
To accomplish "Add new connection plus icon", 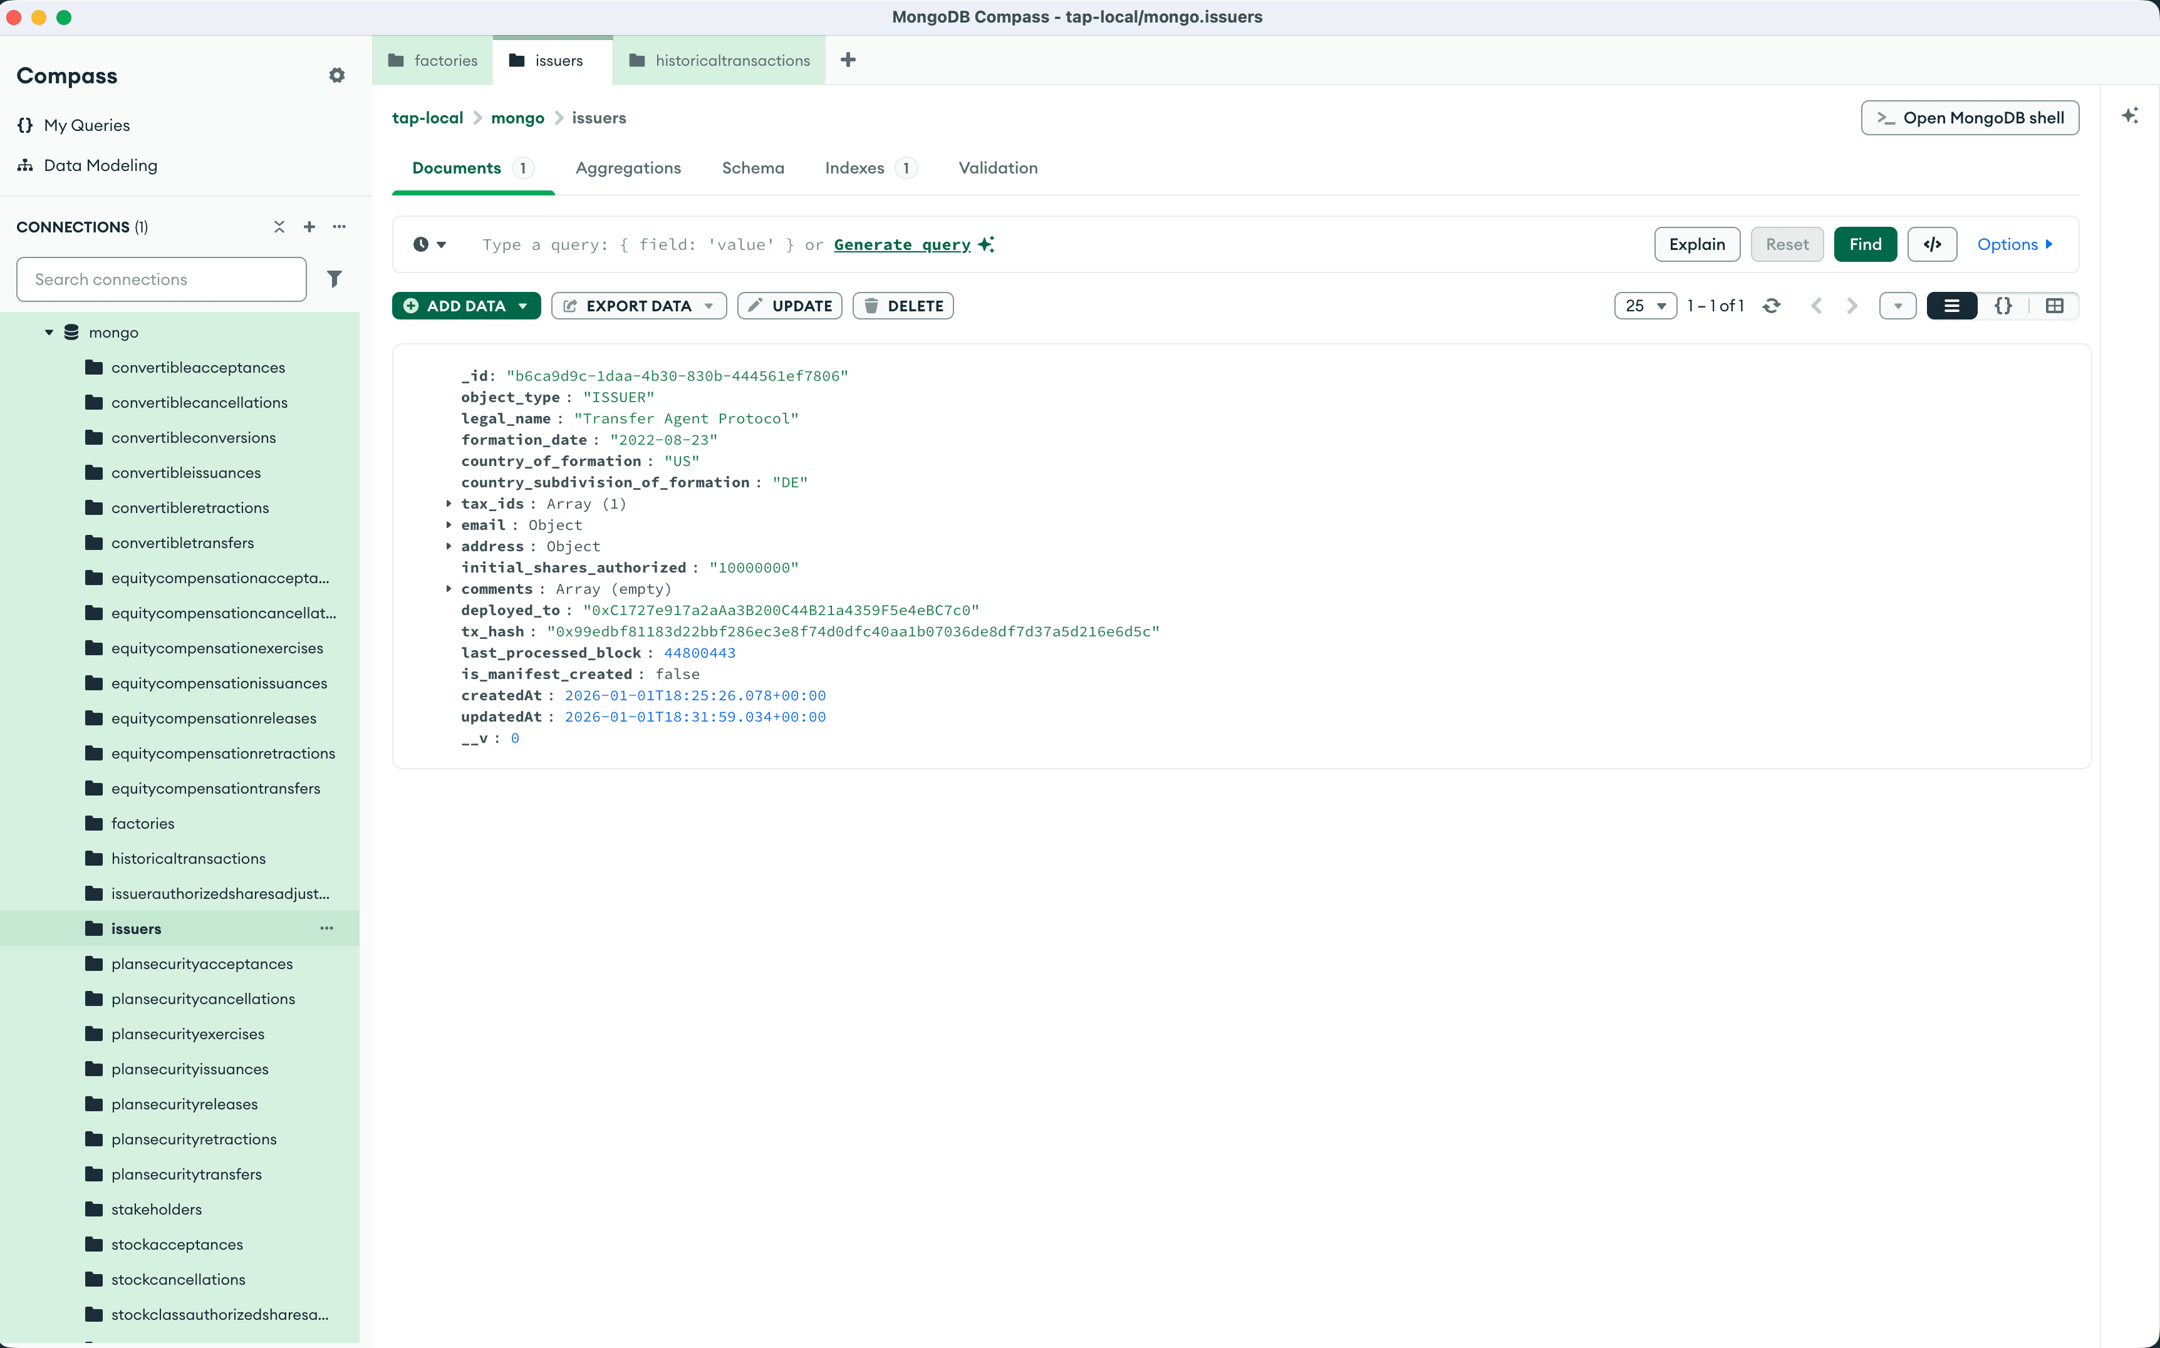I will click(309, 227).
